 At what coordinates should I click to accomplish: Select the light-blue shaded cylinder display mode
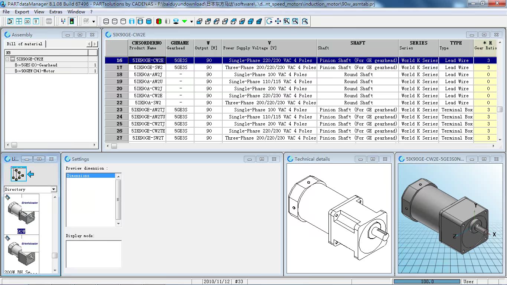pos(132,22)
